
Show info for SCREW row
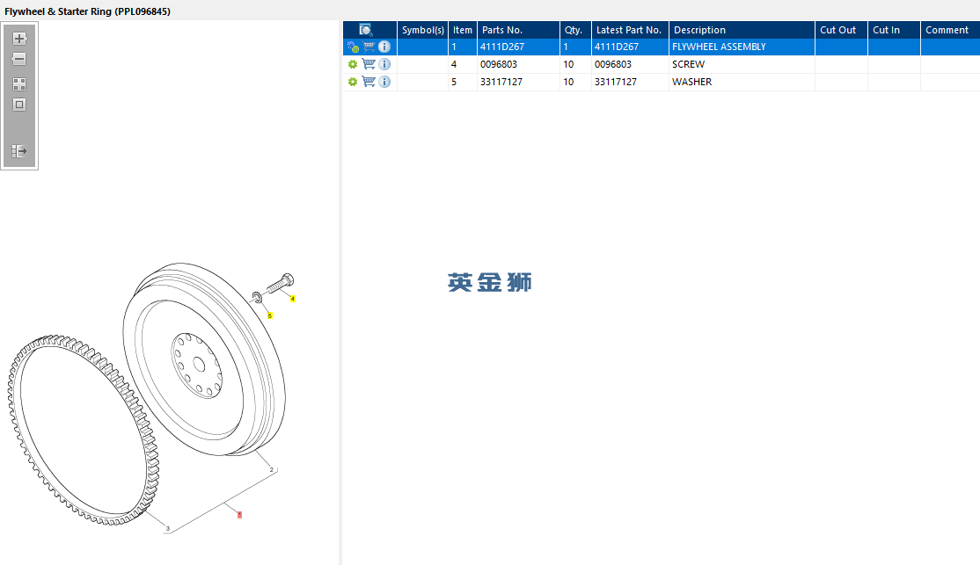[x=384, y=64]
